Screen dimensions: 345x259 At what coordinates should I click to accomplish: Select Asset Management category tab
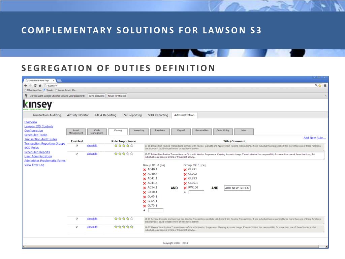click(x=76, y=132)
